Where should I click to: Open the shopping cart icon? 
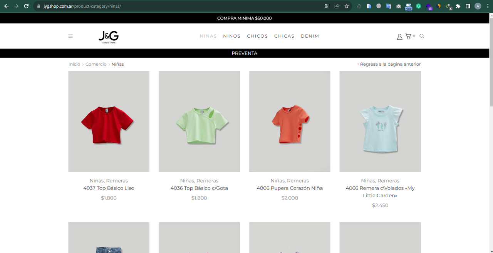point(408,36)
